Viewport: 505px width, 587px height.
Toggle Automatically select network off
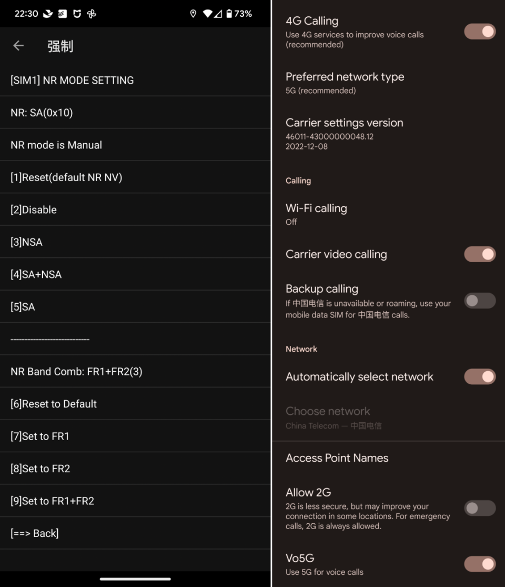(x=479, y=376)
